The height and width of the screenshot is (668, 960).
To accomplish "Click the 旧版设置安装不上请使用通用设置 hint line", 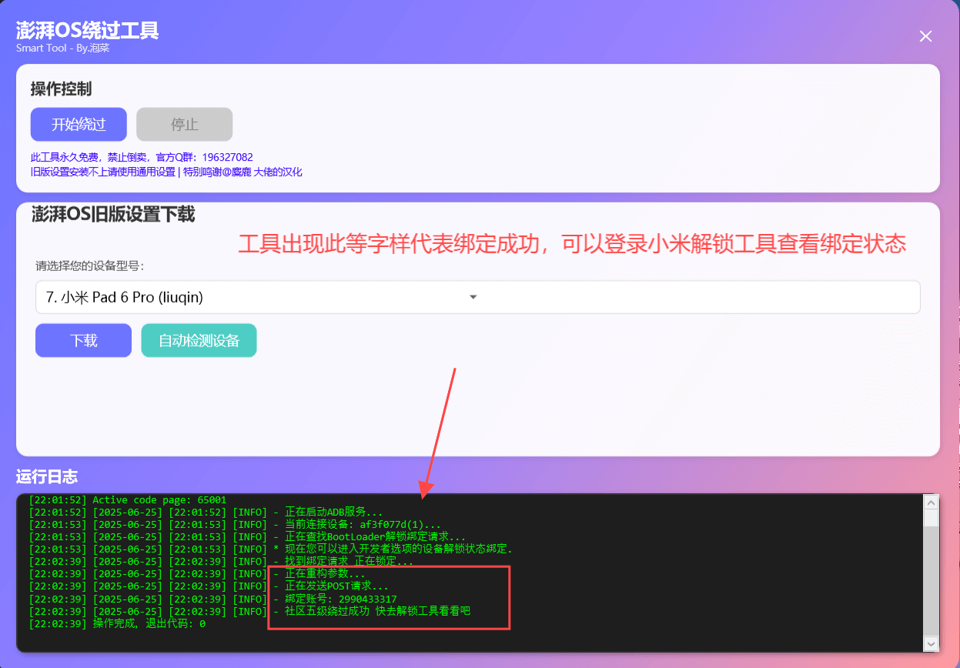I will pyautogui.click(x=102, y=172).
